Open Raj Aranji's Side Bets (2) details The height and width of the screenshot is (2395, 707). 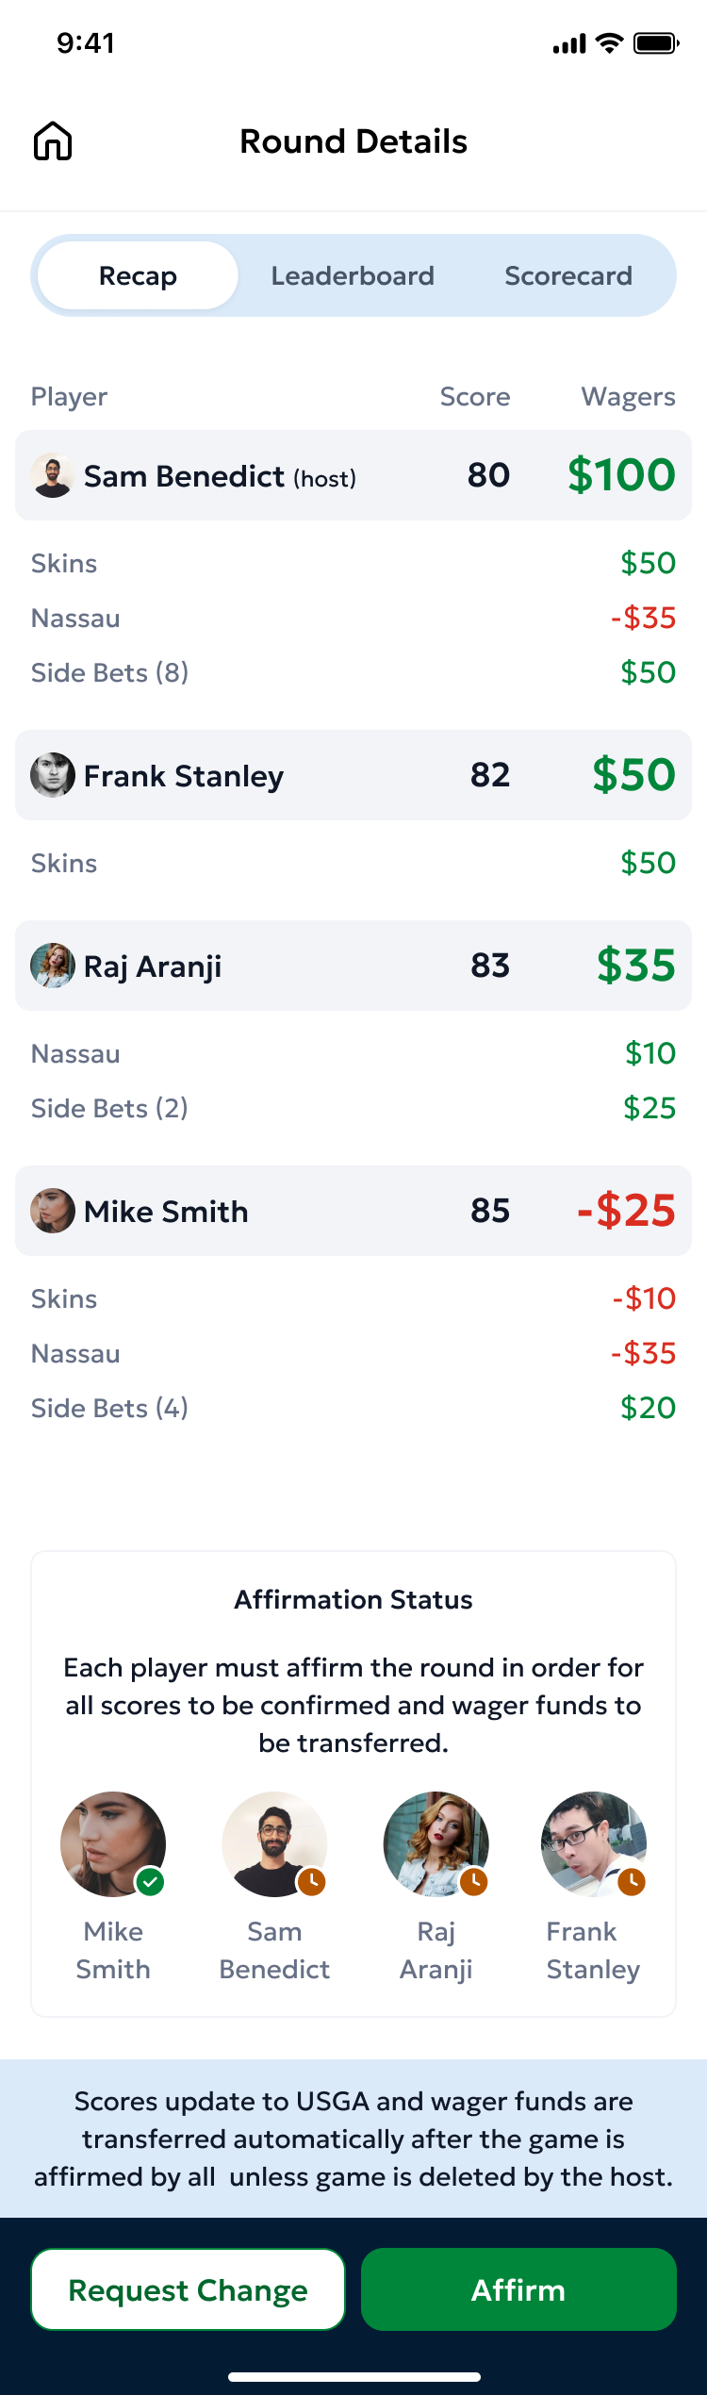(109, 1108)
